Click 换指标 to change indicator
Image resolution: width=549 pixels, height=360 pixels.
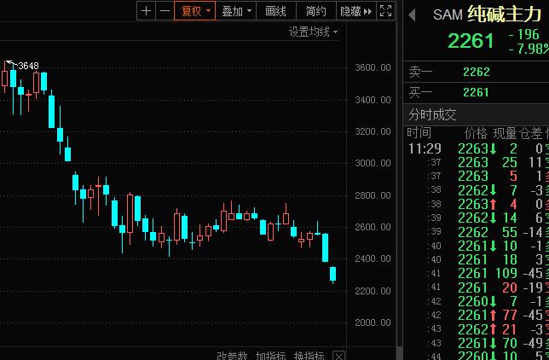[x=309, y=356]
